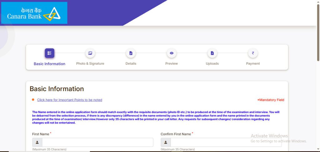Select the Uploads step icon
This screenshot has height=152, width=320.
tap(212, 53)
